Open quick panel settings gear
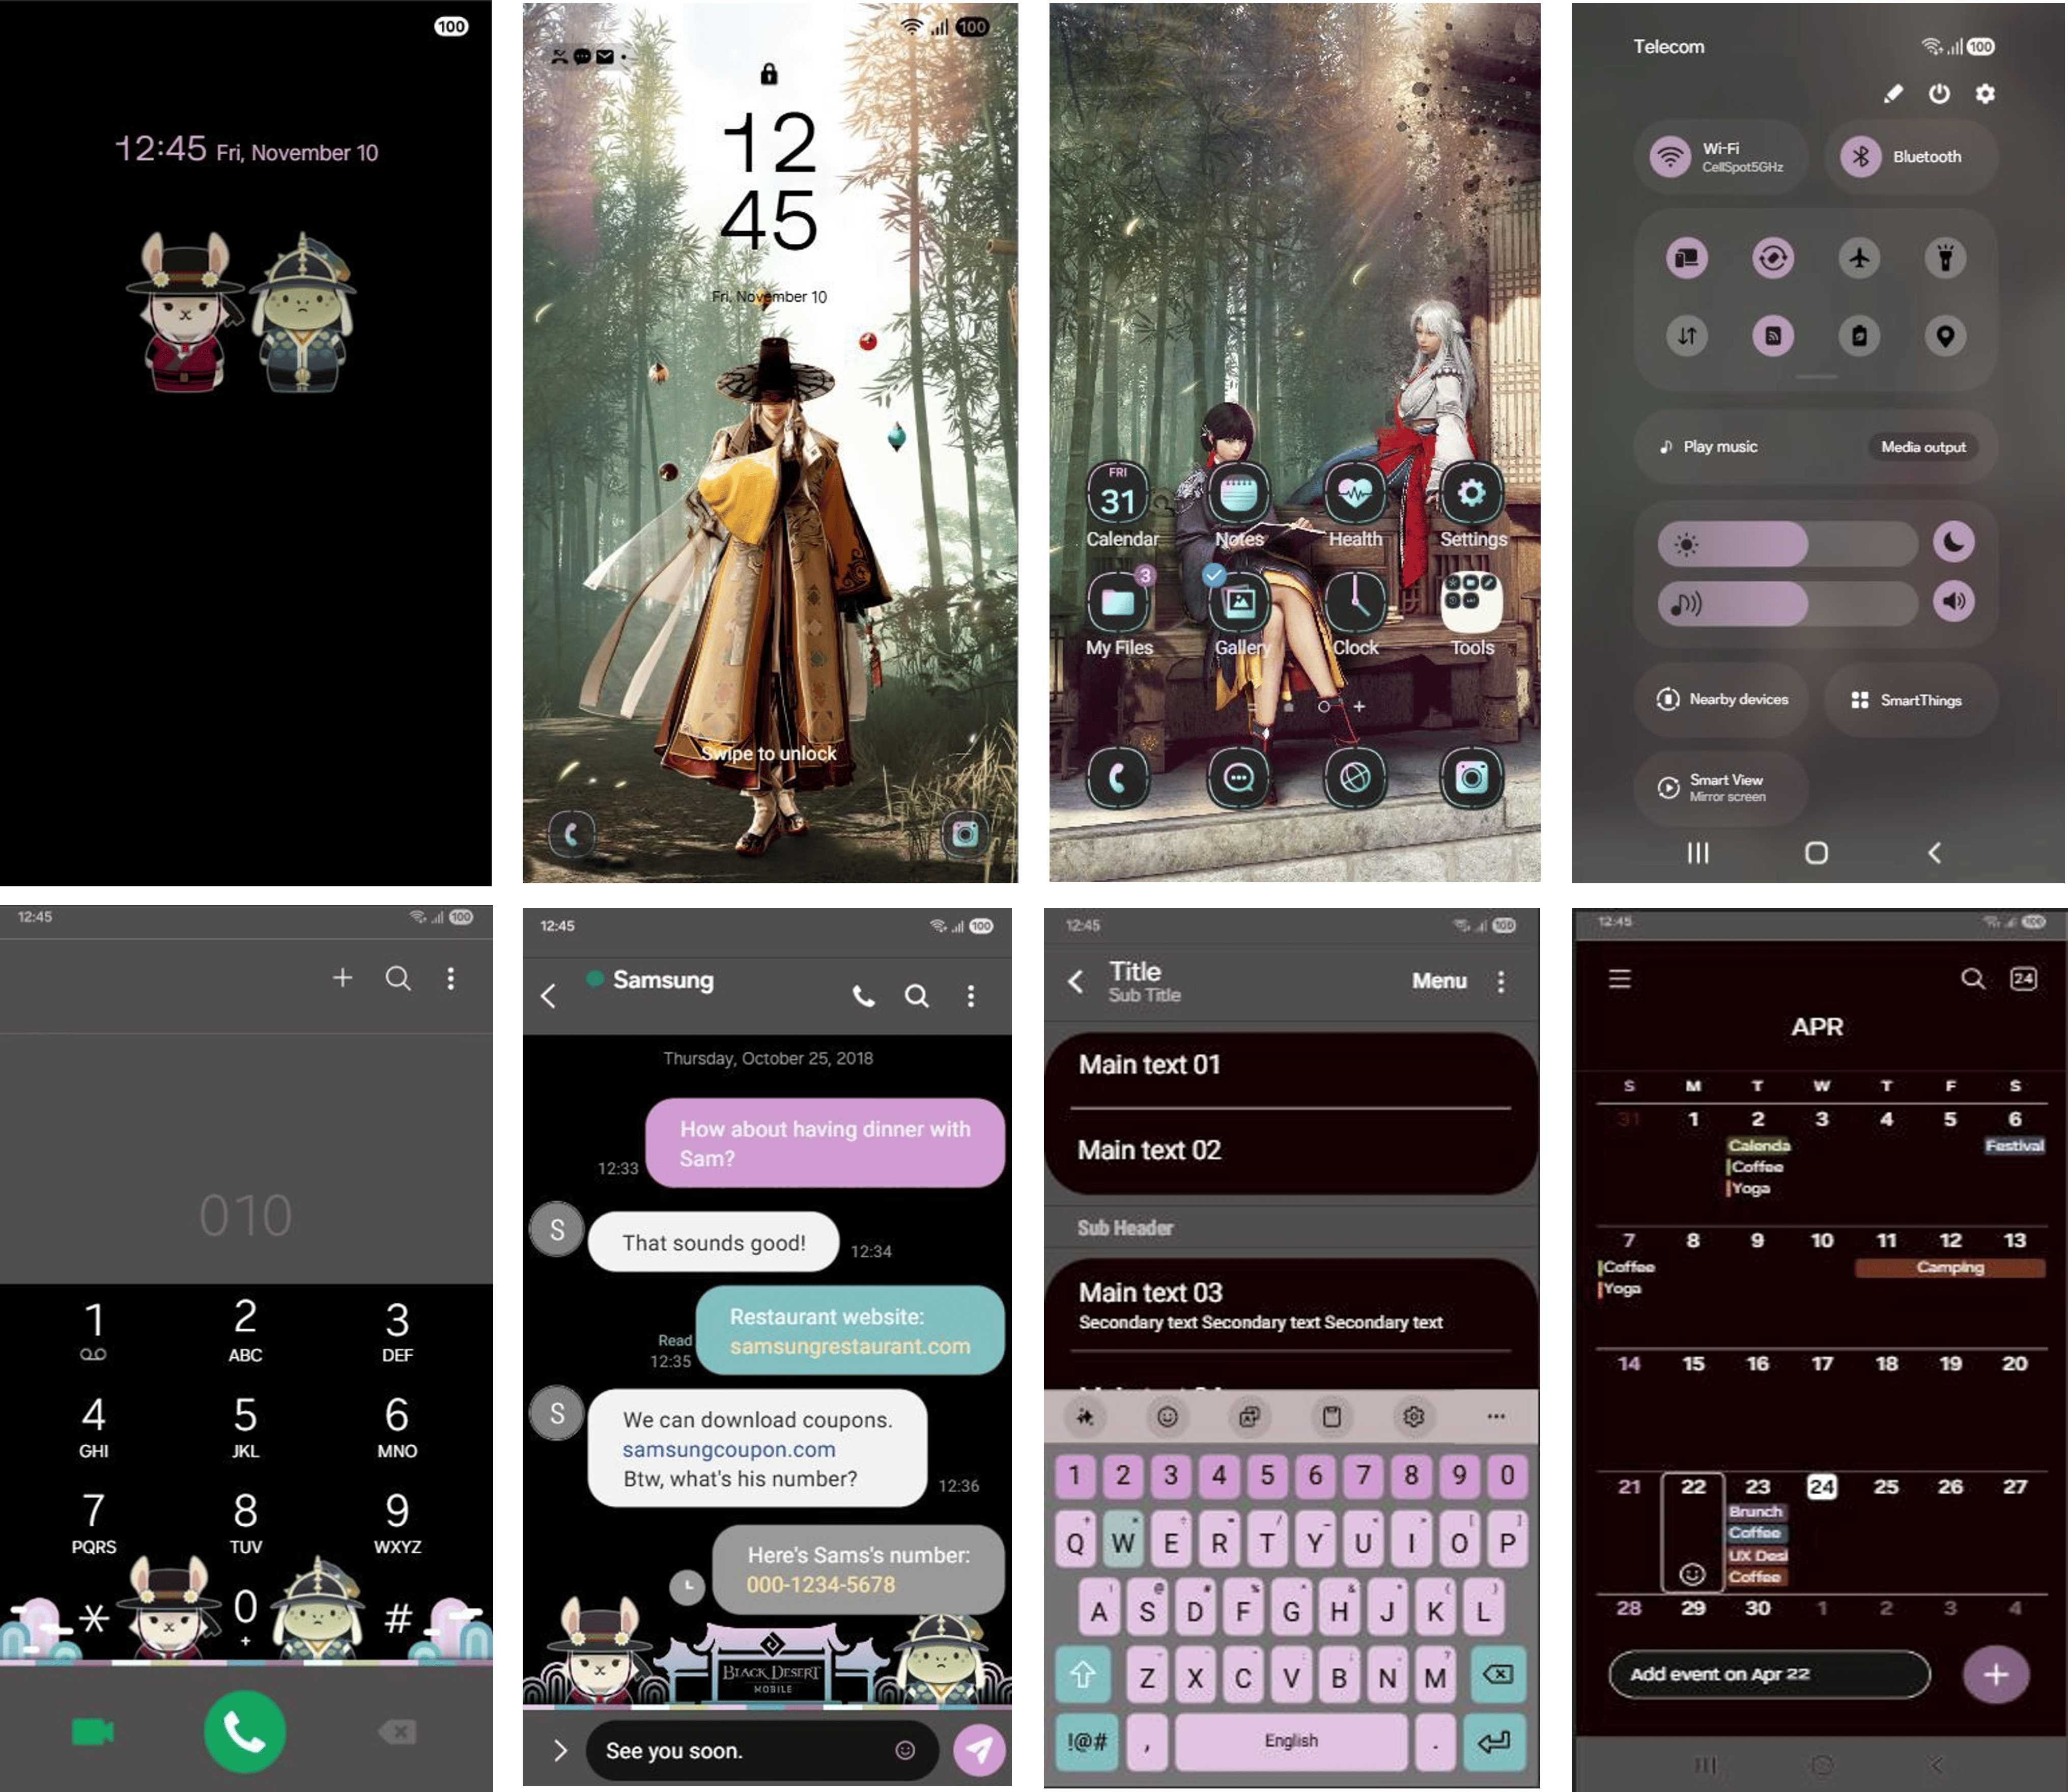The image size is (2068, 1792). (x=1984, y=93)
